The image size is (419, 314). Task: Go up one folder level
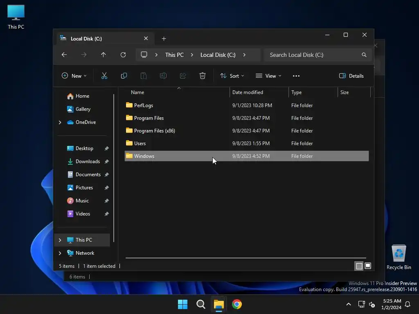104,55
